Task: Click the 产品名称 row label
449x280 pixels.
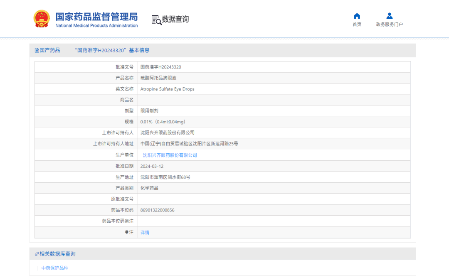Action: [124, 78]
